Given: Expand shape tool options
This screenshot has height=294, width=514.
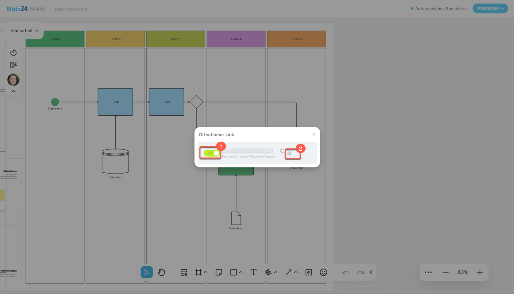Looking at the screenshot, I should pos(241,272).
